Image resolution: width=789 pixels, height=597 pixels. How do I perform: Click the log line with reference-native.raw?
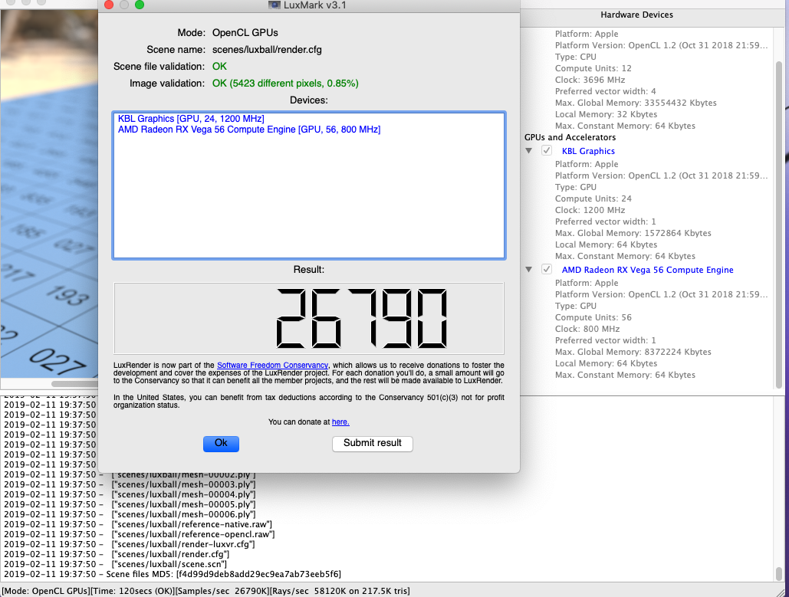pyautogui.click(x=138, y=524)
